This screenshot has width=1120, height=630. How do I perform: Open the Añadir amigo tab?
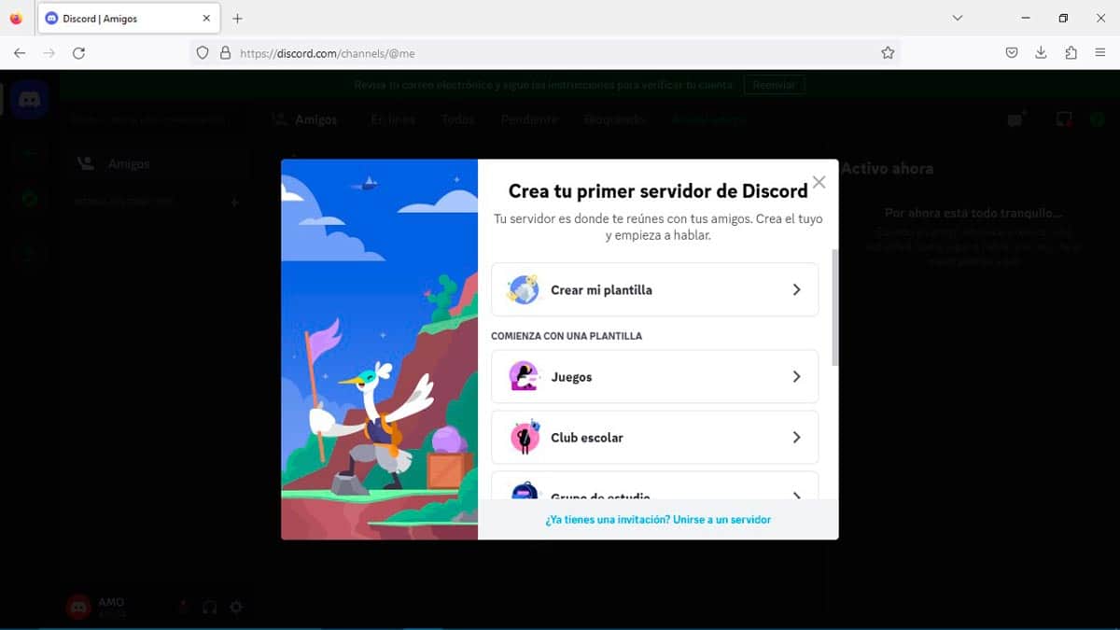pos(709,119)
